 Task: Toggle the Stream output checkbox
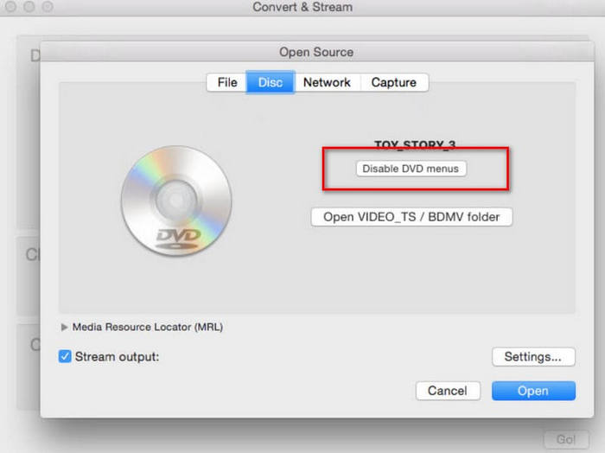(65, 356)
